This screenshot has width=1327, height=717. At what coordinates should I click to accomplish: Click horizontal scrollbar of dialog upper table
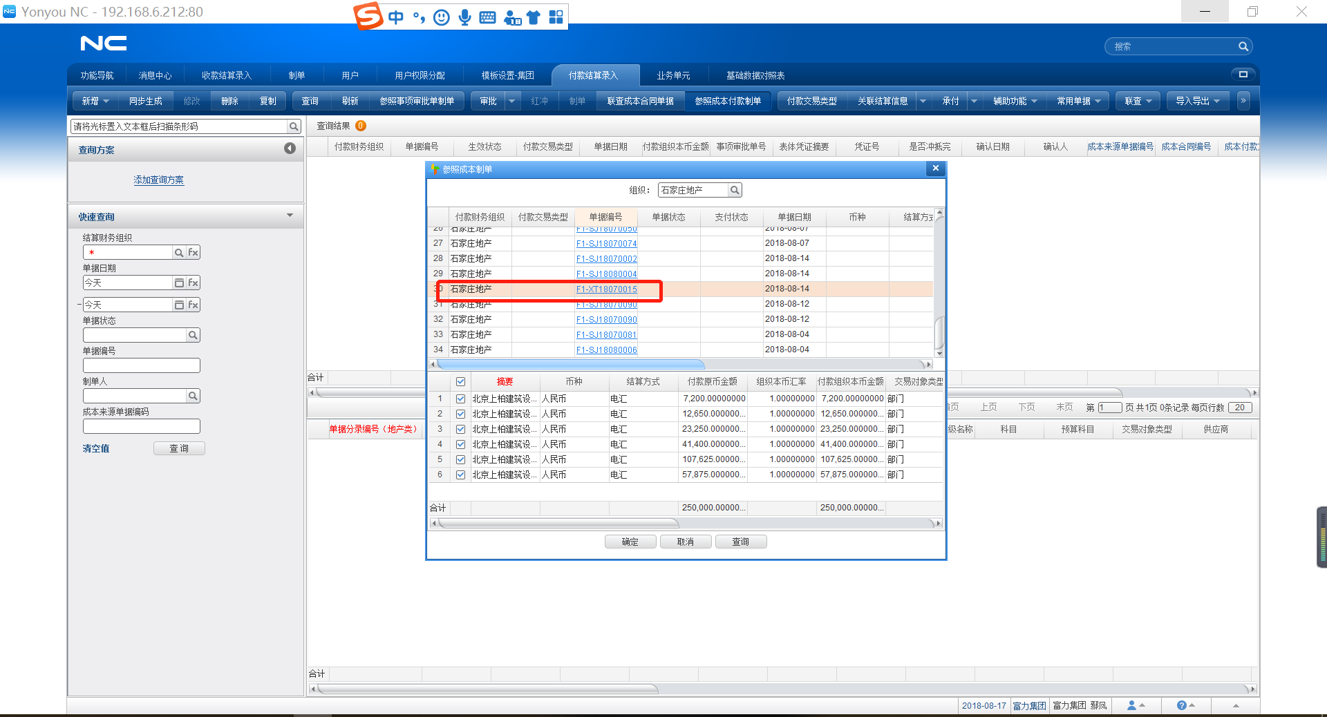tap(570, 364)
